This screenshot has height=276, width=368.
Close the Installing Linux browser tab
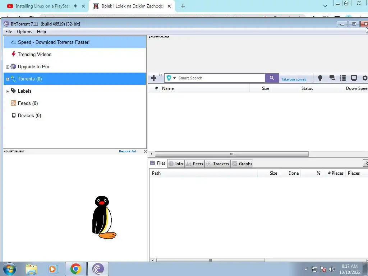click(x=83, y=6)
